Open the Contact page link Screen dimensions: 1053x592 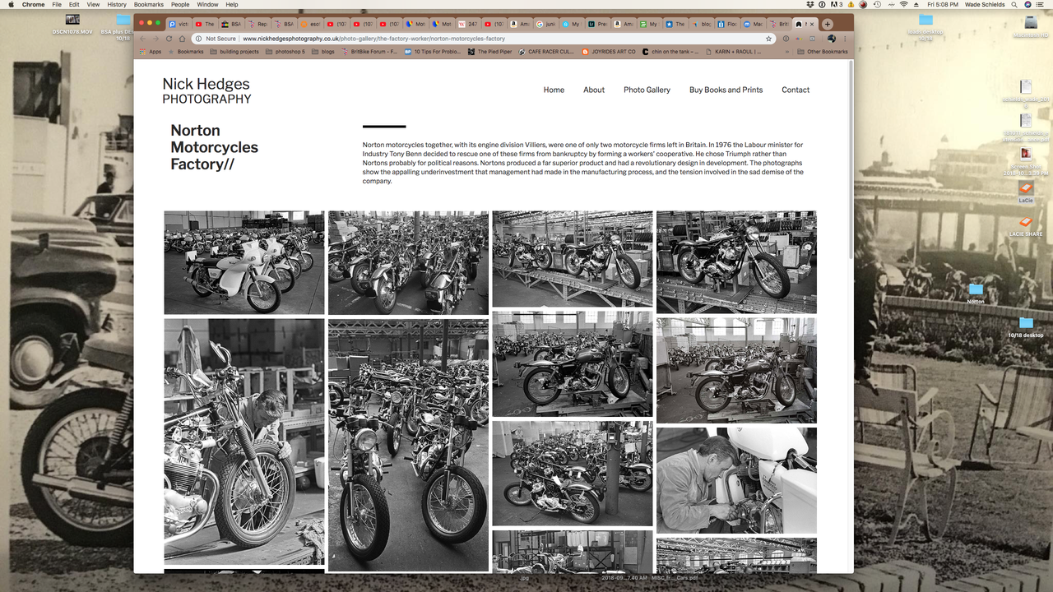tap(796, 90)
